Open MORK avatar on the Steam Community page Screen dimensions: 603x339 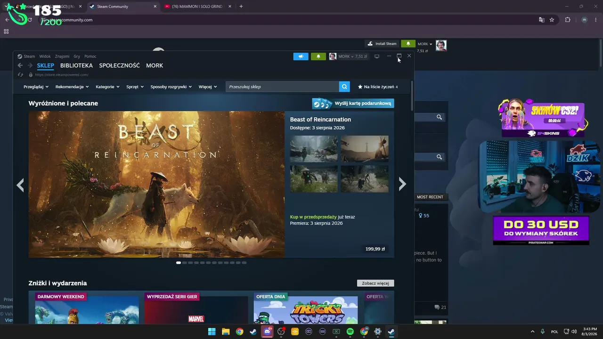click(441, 45)
